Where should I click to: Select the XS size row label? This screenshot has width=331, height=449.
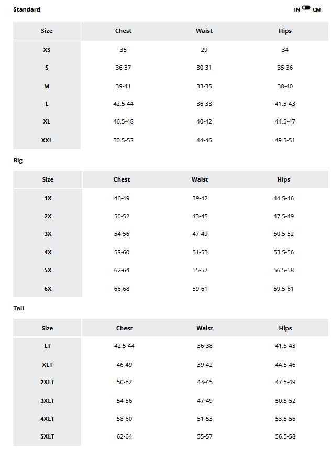point(47,50)
